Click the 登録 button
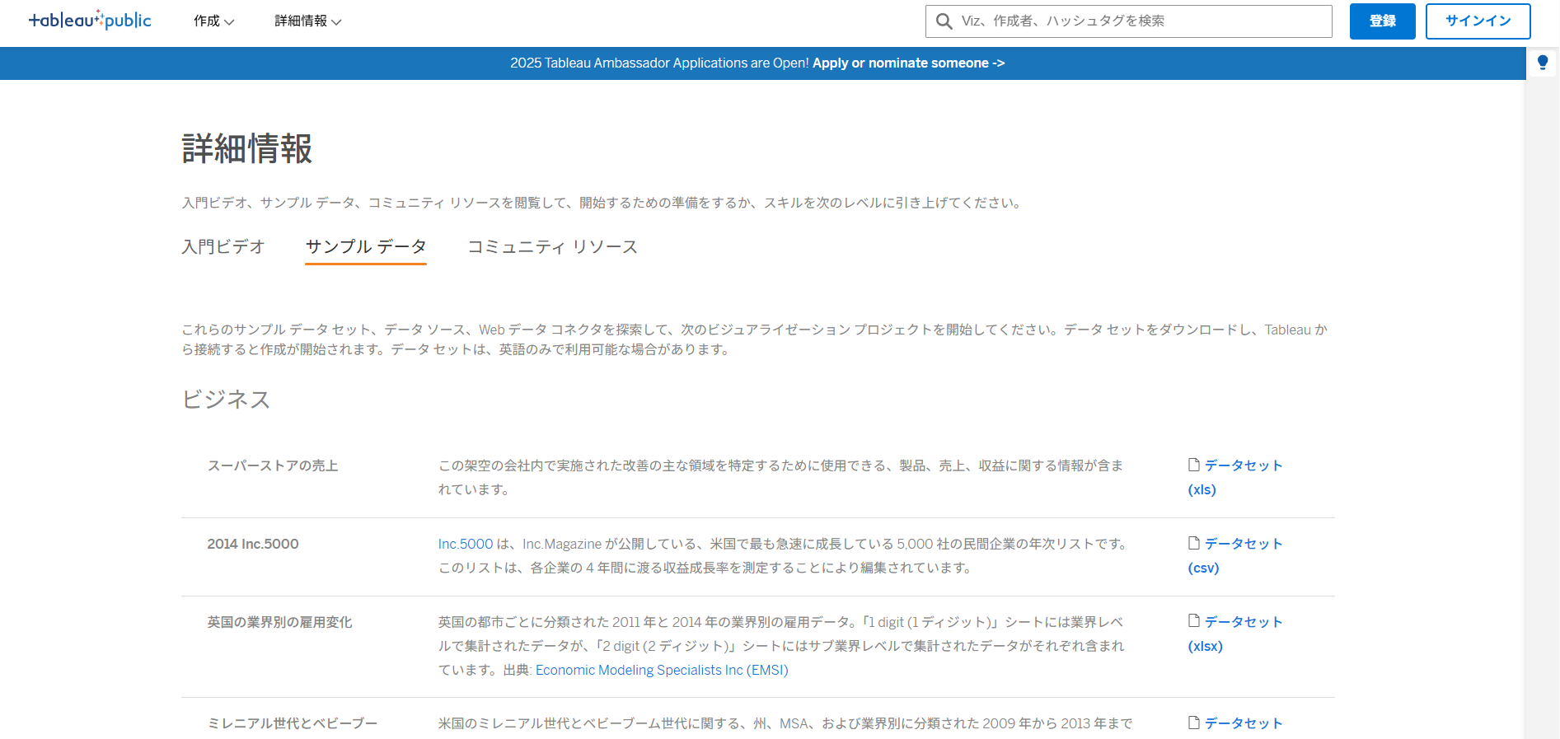The width and height of the screenshot is (1560, 739). pos(1382,21)
